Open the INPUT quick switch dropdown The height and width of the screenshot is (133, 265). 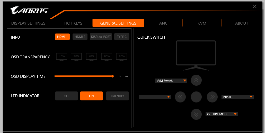pyautogui.click(x=237, y=97)
